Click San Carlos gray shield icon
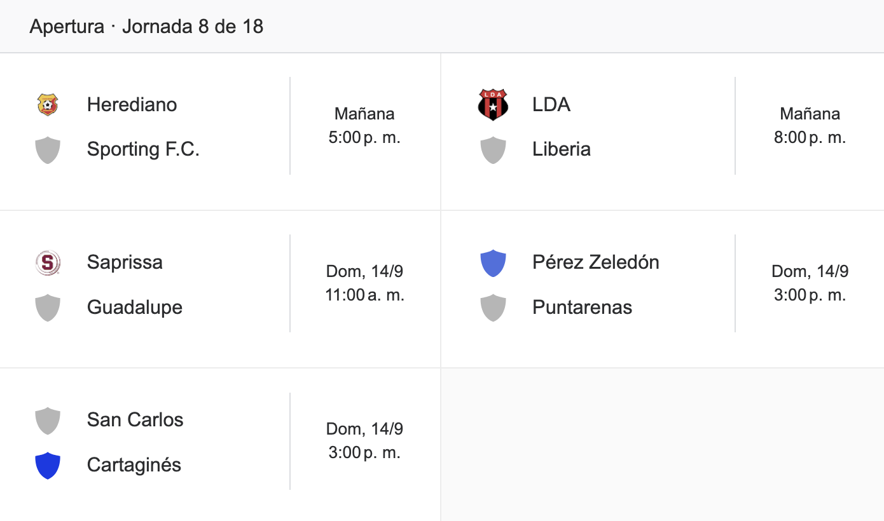 (x=48, y=421)
